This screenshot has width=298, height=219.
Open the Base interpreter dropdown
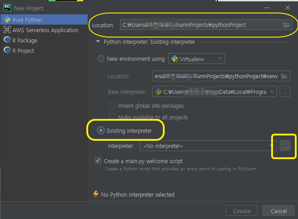pyautogui.click(x=214, y=92)
